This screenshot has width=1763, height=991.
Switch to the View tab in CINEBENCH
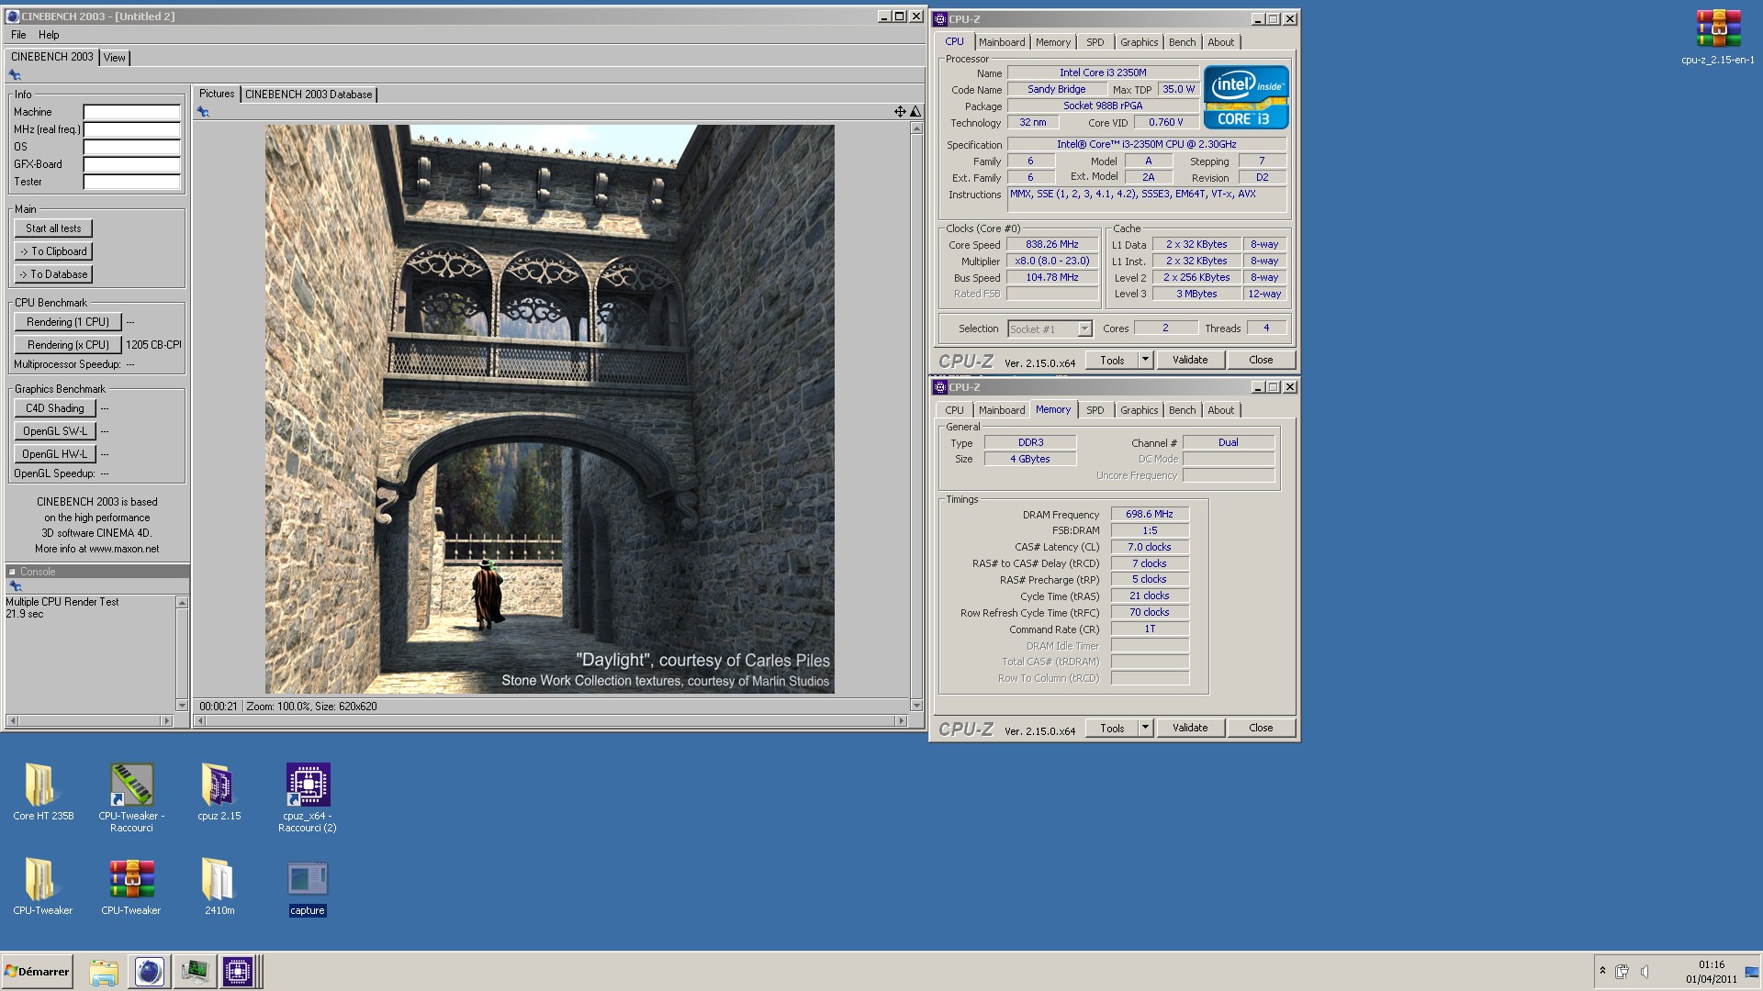pos(114,57)
